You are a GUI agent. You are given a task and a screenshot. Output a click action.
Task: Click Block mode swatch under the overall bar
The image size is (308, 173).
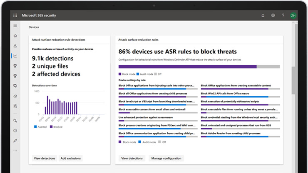coord(120,74)
